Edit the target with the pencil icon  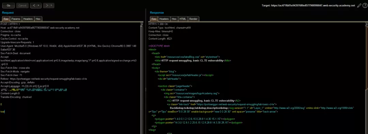coord(359,5)
